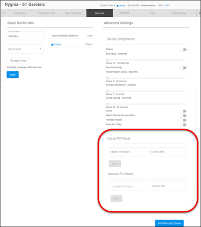The width and height of the screenshot is (201, 227).
Task: Switch to the Summary tab
Action: (20, 13)
